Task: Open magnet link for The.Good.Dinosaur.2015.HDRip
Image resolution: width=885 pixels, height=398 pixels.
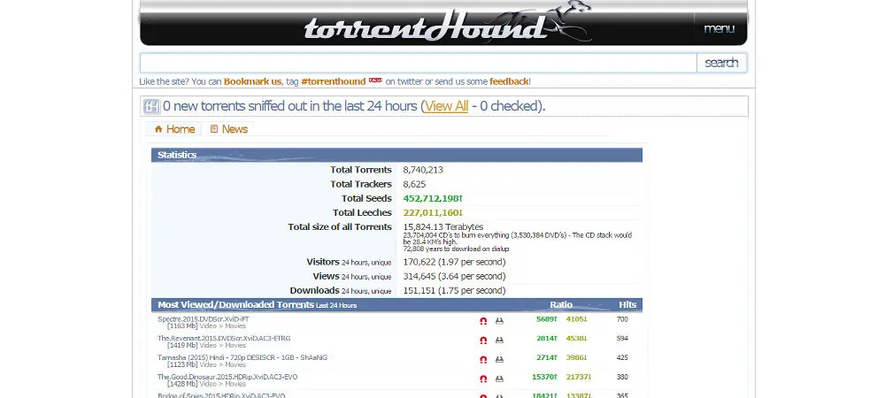Action: [x=483, y=379]
